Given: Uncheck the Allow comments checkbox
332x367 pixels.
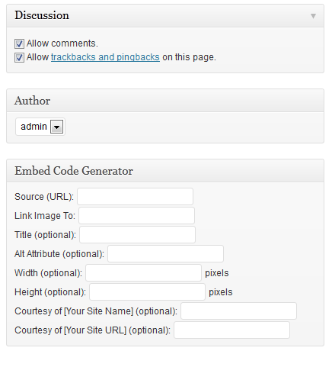Looking at the screenshot, I should point(19,43).
